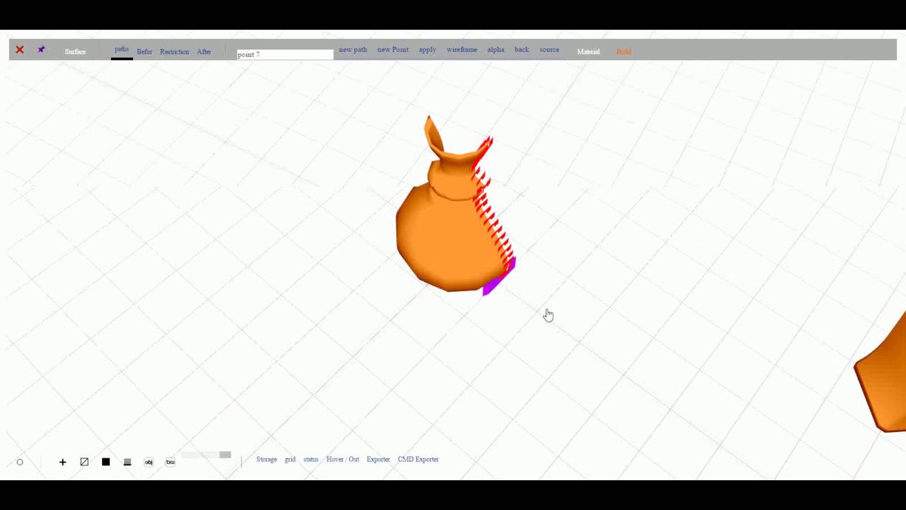Toggle the status display
The image size is (906, 510).
(311, 459)
